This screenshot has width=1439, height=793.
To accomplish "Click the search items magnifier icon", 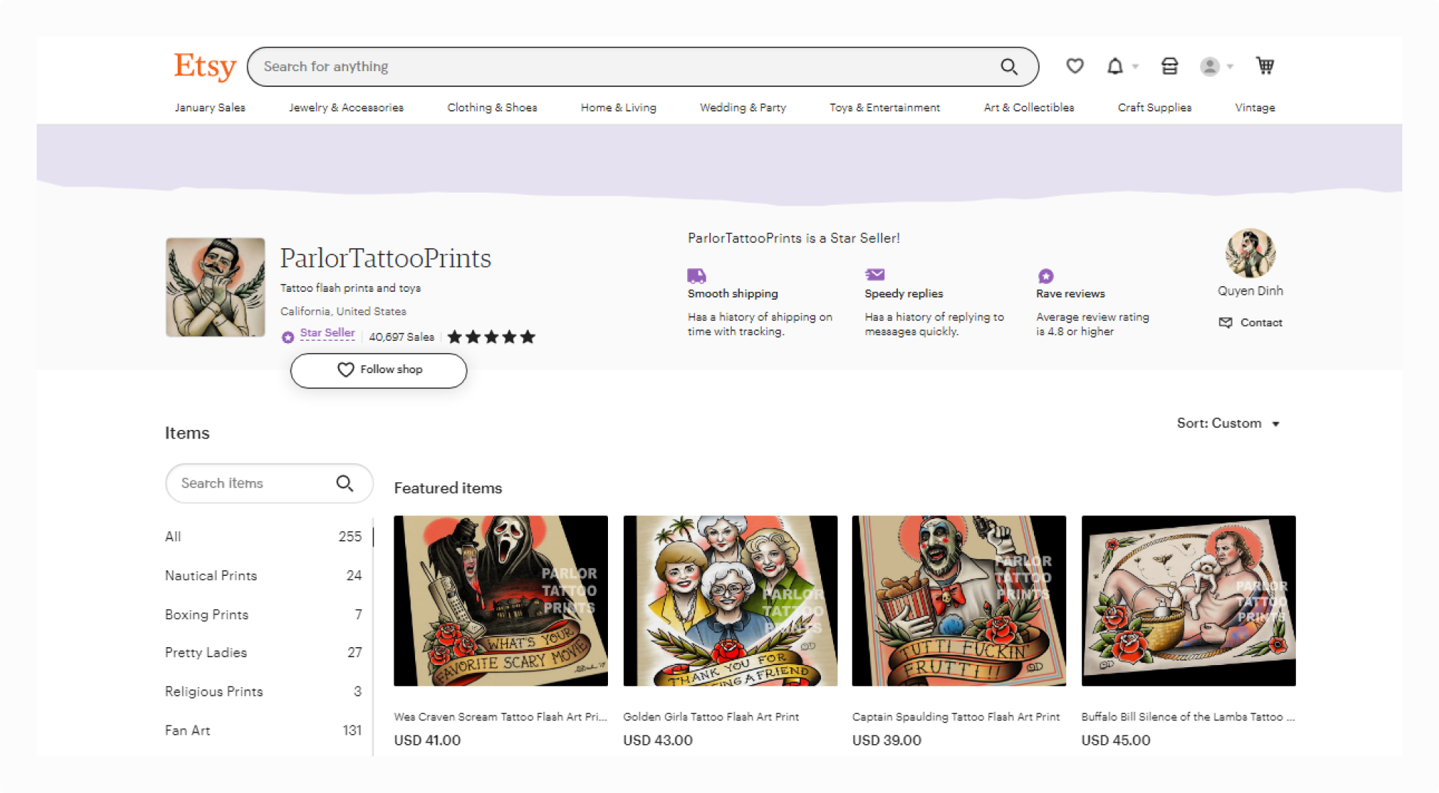I will (x=345, y=483).
